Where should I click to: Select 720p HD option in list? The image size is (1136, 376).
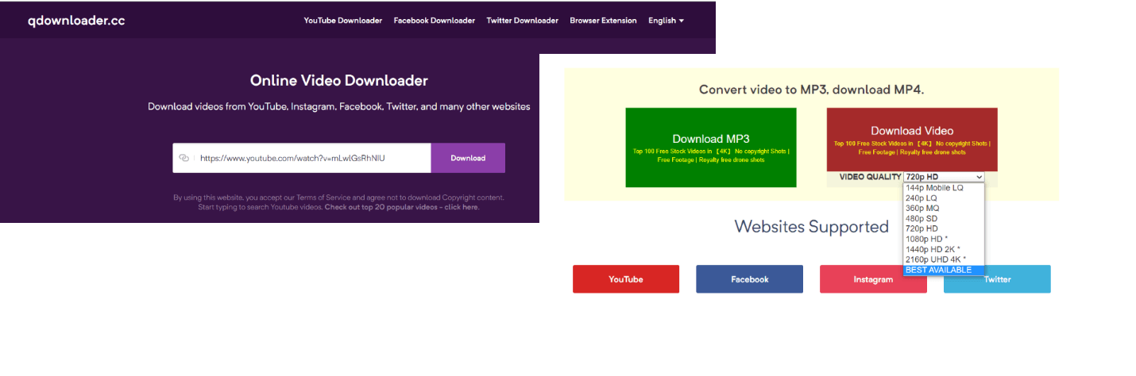point(944,228)
